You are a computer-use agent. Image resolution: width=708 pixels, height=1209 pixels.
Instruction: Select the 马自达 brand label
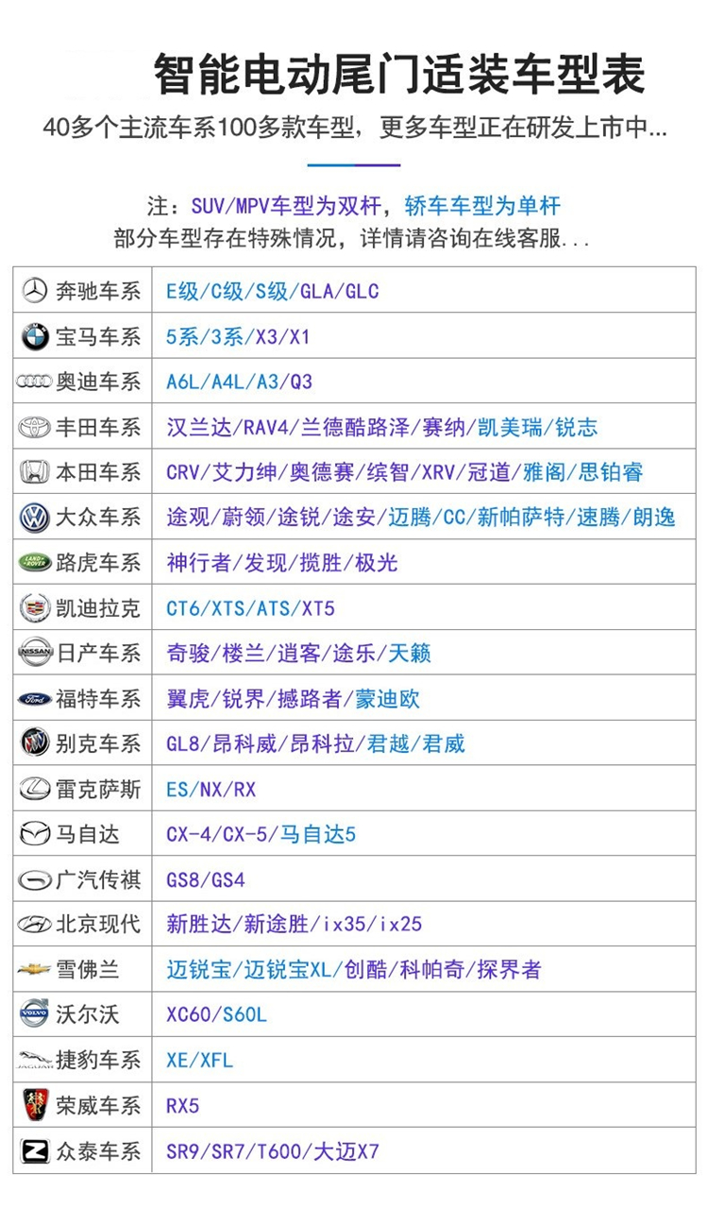87,834
